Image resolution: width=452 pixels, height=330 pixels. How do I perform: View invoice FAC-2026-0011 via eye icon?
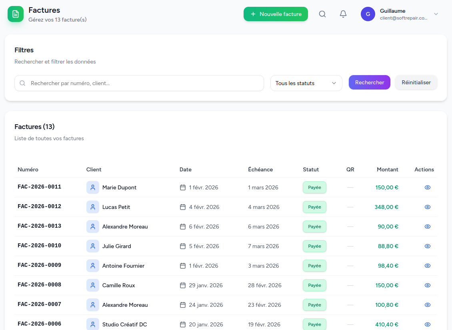tap(427, 187)
